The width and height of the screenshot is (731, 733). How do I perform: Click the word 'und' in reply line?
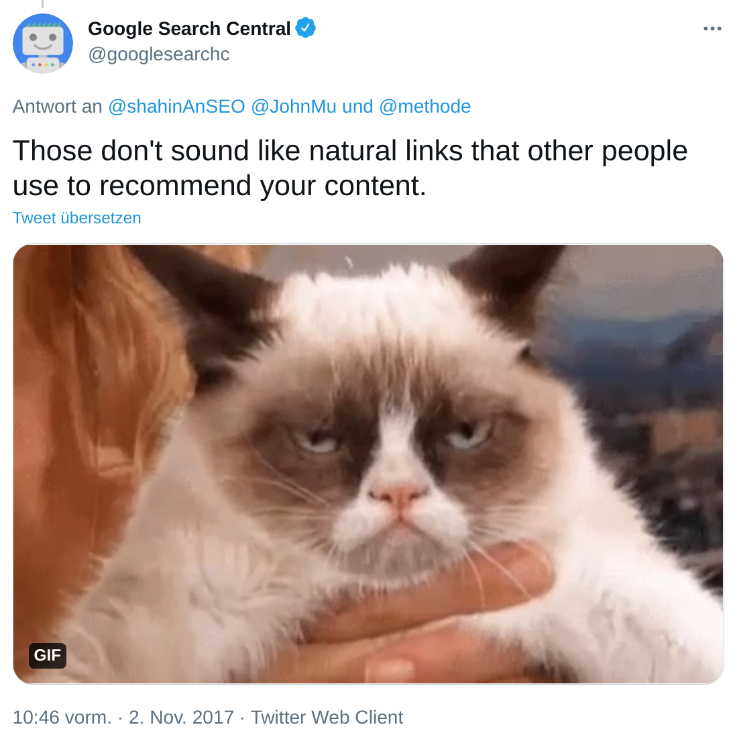click(x=357, y=107)
